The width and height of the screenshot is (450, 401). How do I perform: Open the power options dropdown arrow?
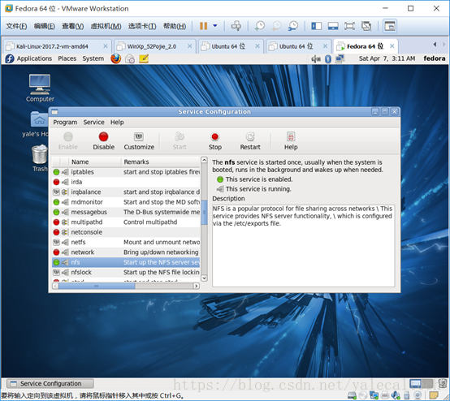pyautogui.click(x=215, y=26)
